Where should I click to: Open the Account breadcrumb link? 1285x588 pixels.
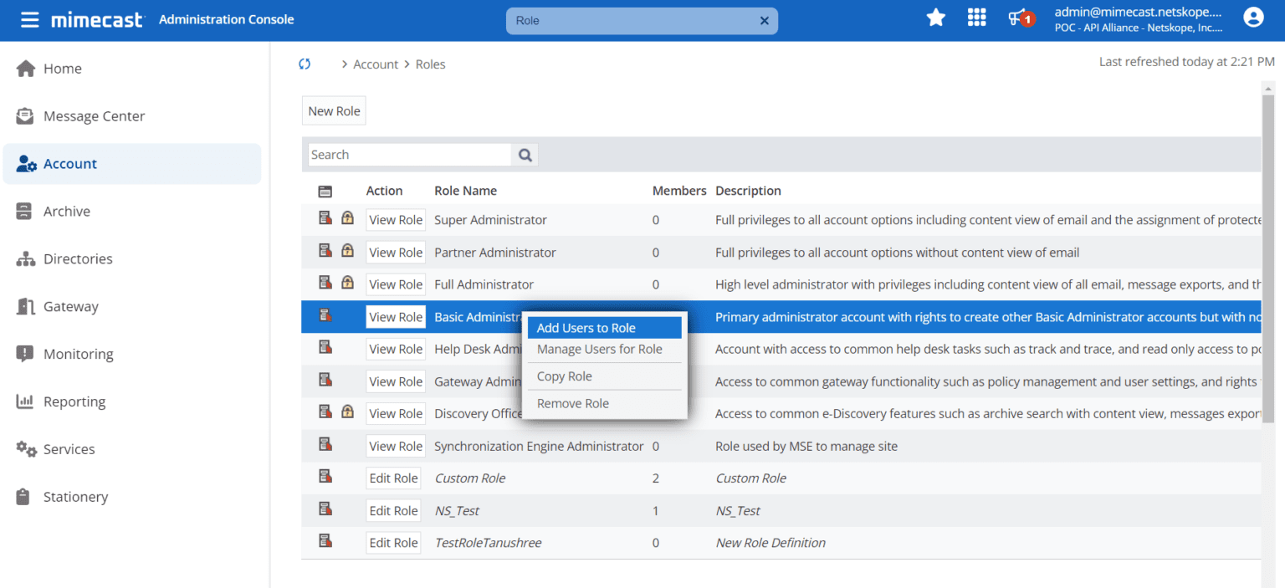[376, 64]
